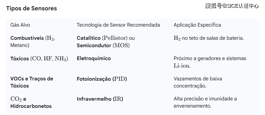Click "H2 no teto de salas de bateria"
265x115 pixels.
(x=209, y=38)
